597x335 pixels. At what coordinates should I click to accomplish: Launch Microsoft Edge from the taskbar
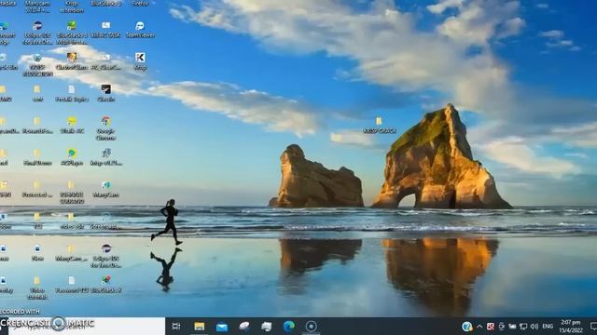pyautogui.click(x=288, y=326)
